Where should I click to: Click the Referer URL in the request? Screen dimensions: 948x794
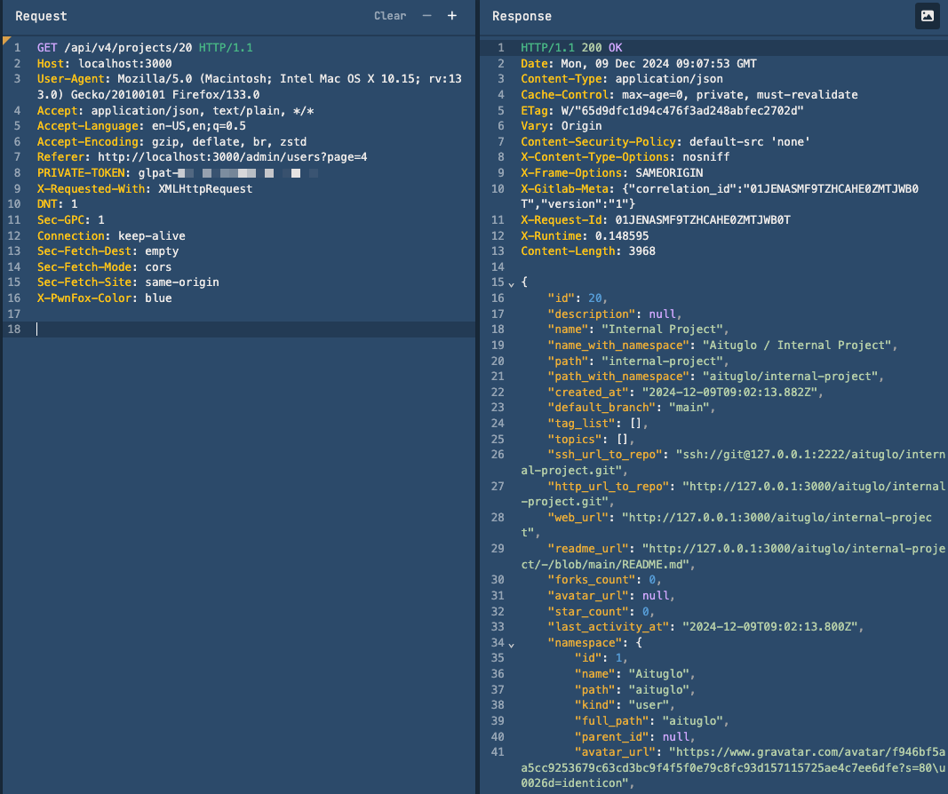coord(232,157)
